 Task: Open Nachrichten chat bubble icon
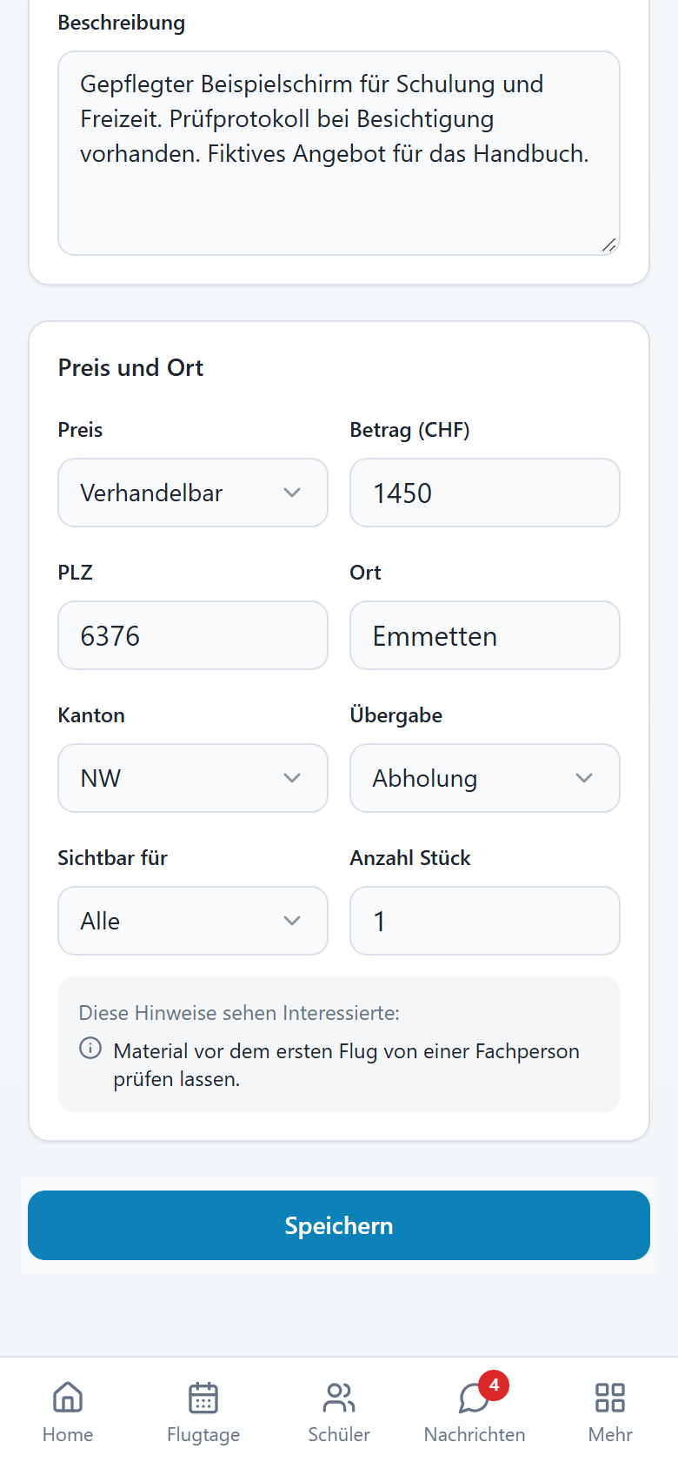point(475,1398)
